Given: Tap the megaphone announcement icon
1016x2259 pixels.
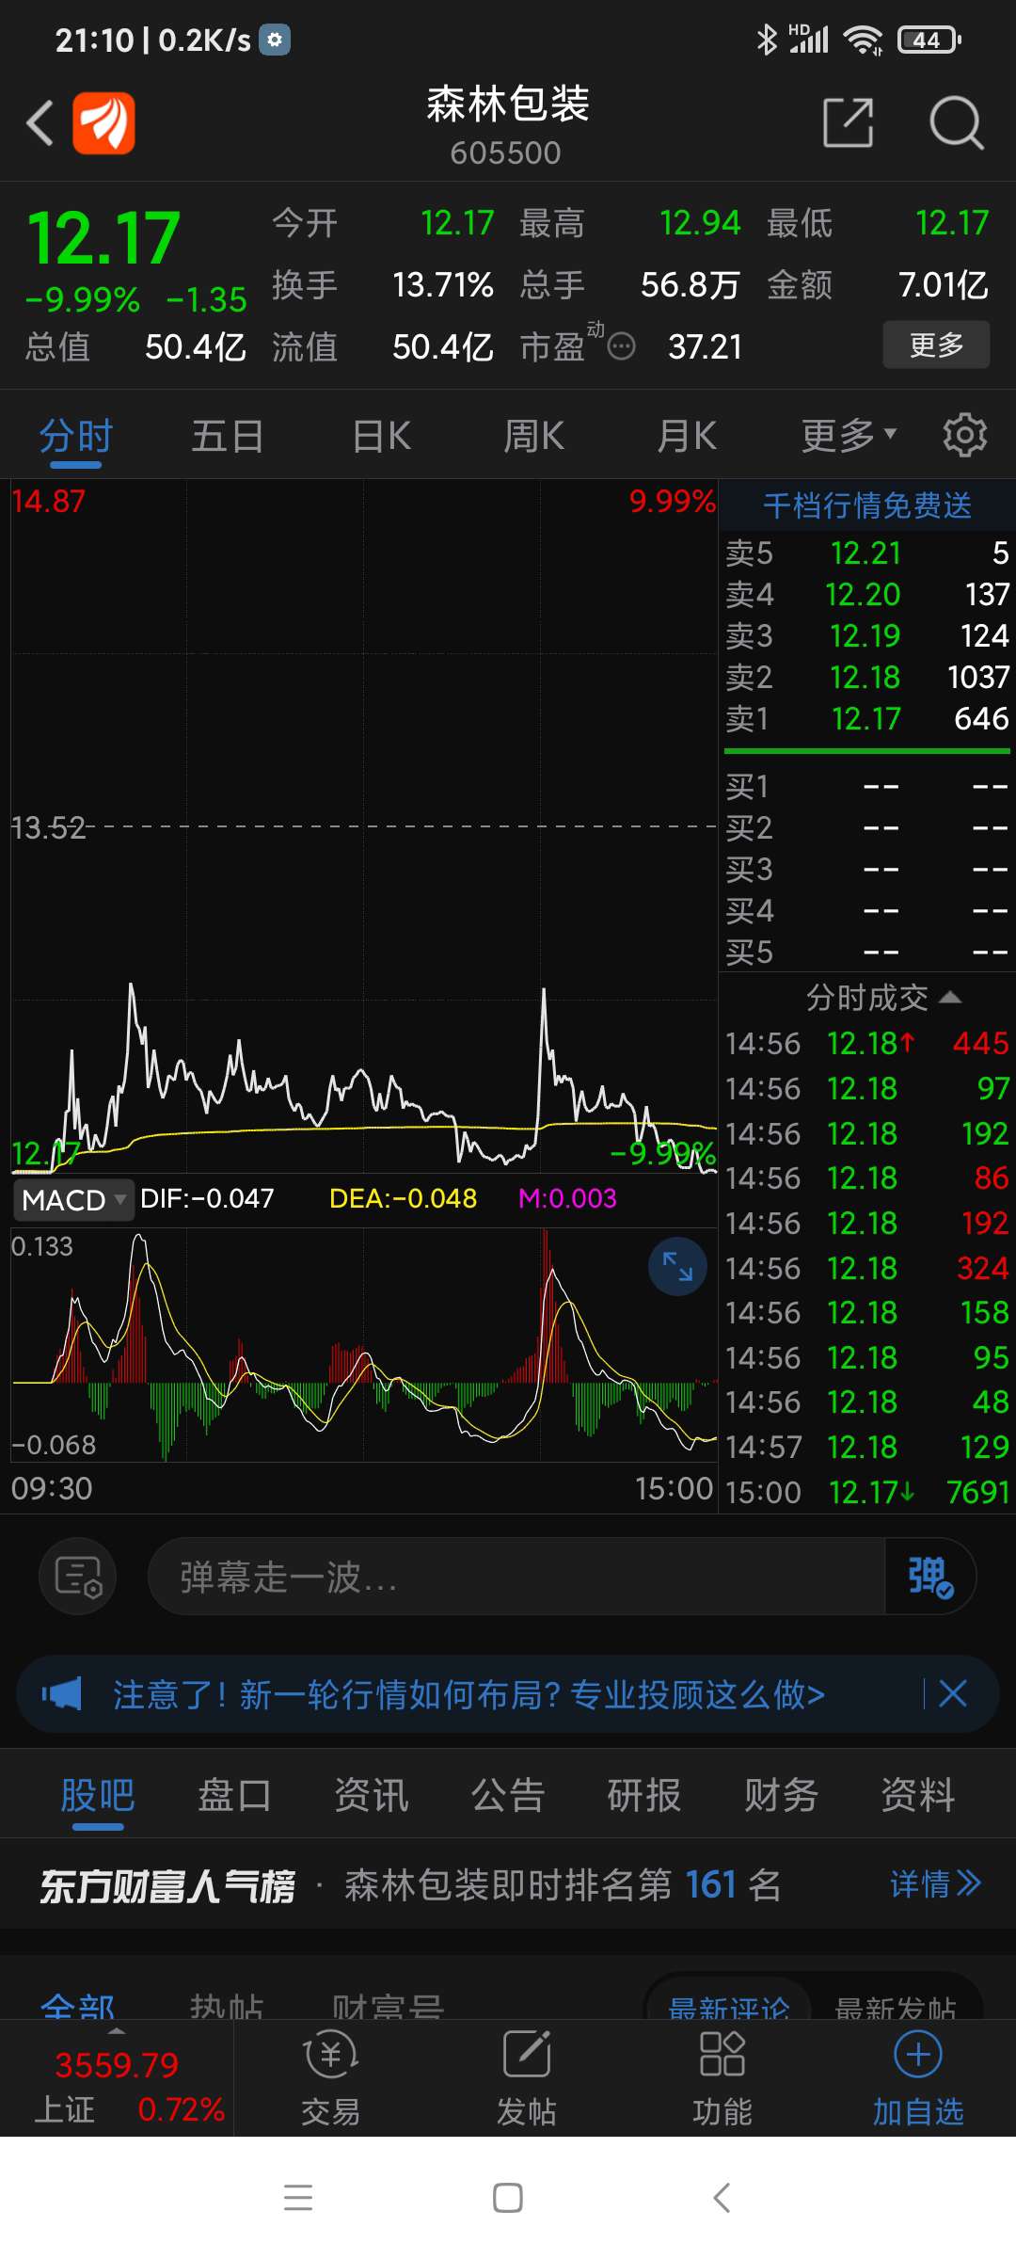Looking at the screenshot, I should point(62,1694).
